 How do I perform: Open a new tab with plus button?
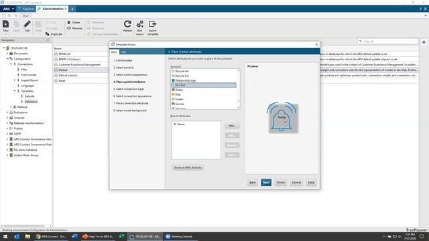tap(72, 9)
